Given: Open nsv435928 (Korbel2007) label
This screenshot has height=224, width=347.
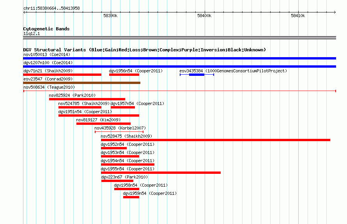Looking at the screenshot, I should [120, 128].
